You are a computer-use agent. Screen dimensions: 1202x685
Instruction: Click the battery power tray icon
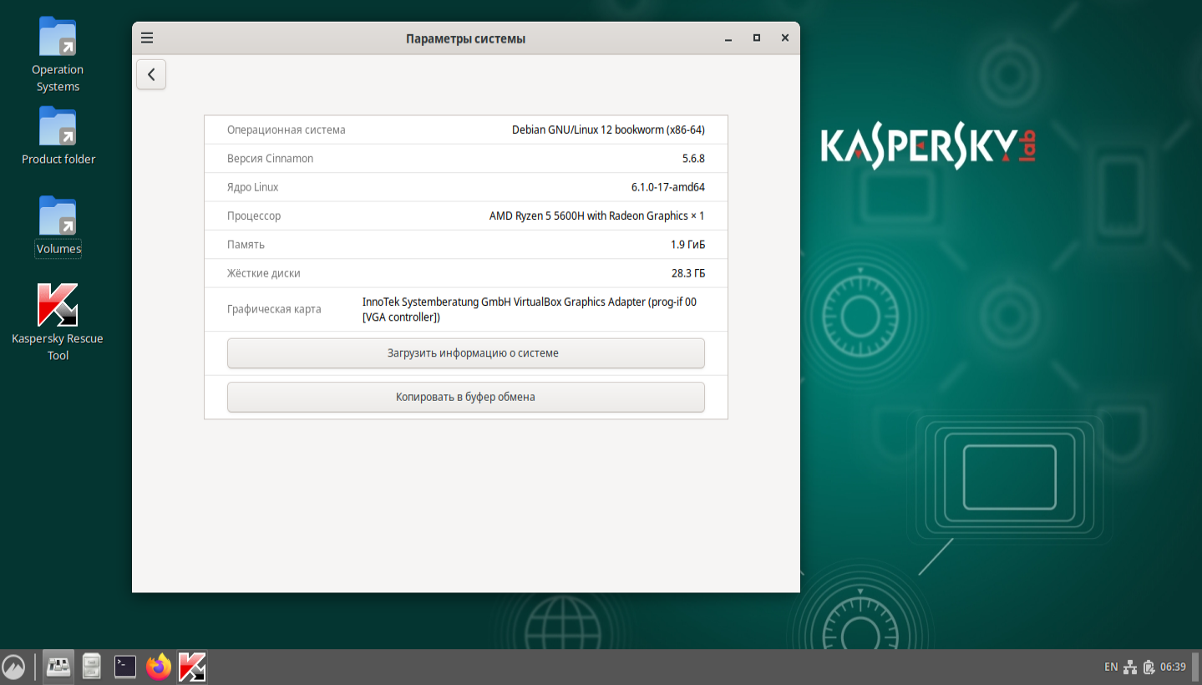tap(1149, 667)
